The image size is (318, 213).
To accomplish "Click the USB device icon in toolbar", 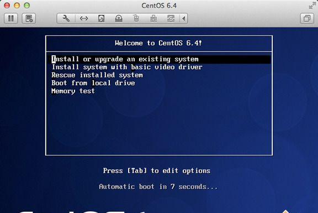I will pyautogui.click(x=153, y=18).
